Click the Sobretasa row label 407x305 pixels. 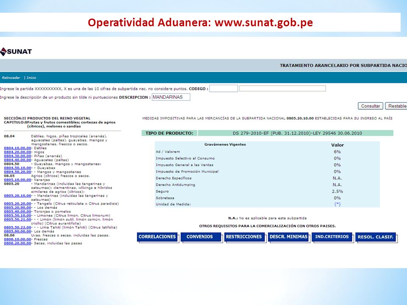pyautogui.click(x=165, y=198)
